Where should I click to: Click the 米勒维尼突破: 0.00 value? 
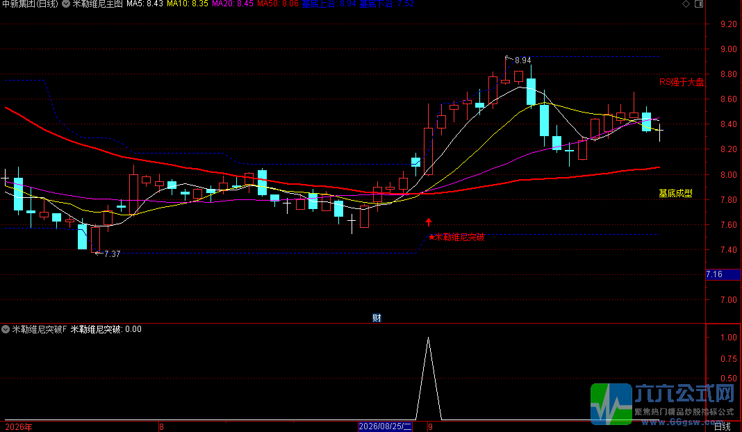tap(106, 329)
